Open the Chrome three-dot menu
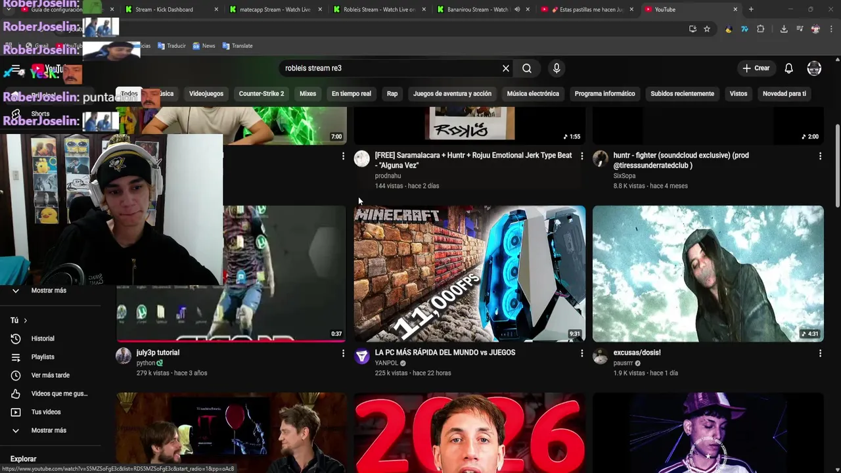This screenshot has width=841, height=473. [832, 29]
